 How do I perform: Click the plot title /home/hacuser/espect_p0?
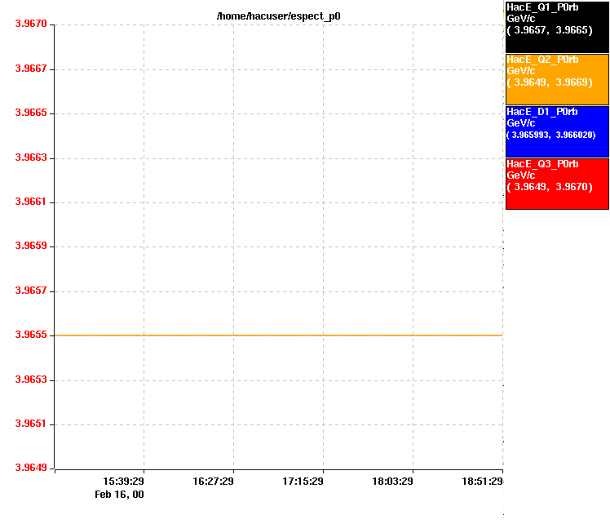[x=278, y=16]
